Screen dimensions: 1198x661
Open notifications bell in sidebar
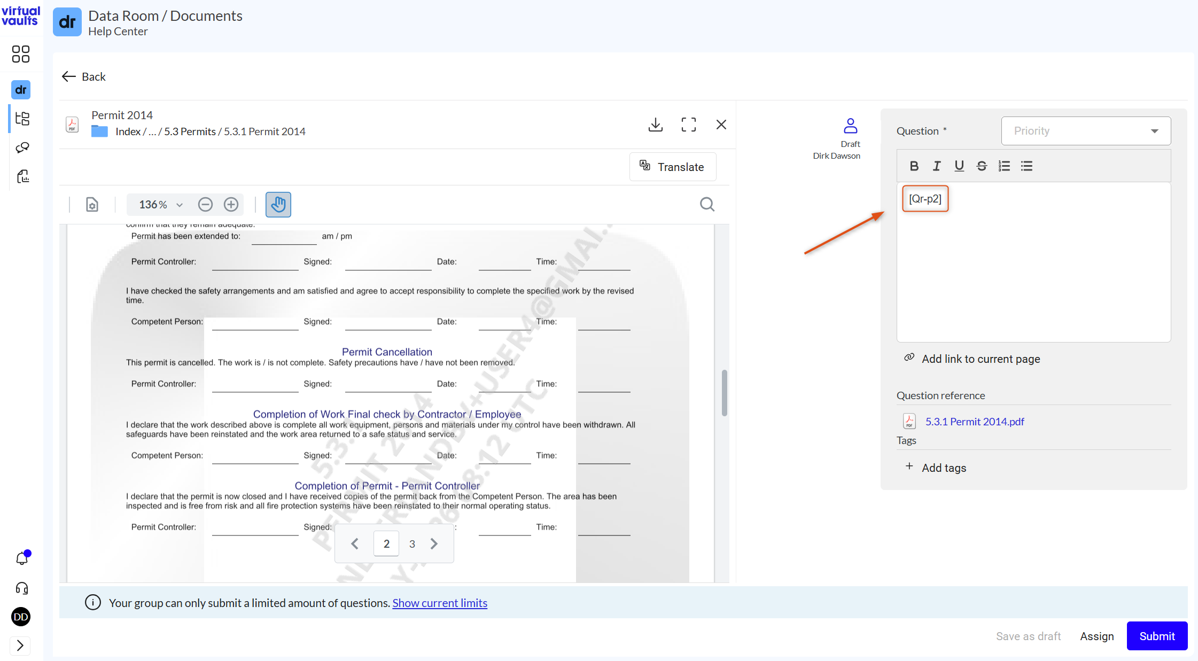tap(22, 558)
